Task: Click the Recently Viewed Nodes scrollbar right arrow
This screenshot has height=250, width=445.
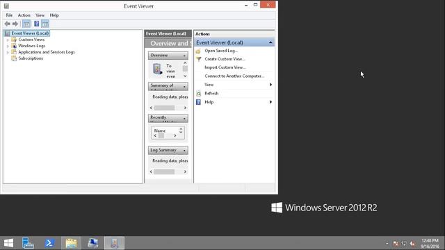Action: pos(175,136)
